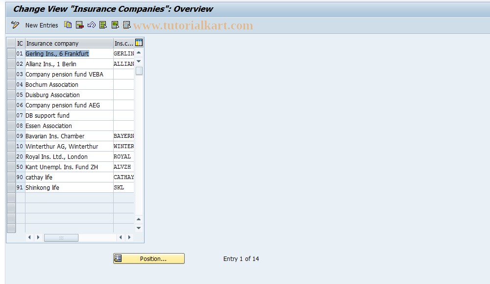This screenshot has width=490, height=284.
Task: Click the Bavarian Ins. Chamber field
Action: (x=69, y=136)
